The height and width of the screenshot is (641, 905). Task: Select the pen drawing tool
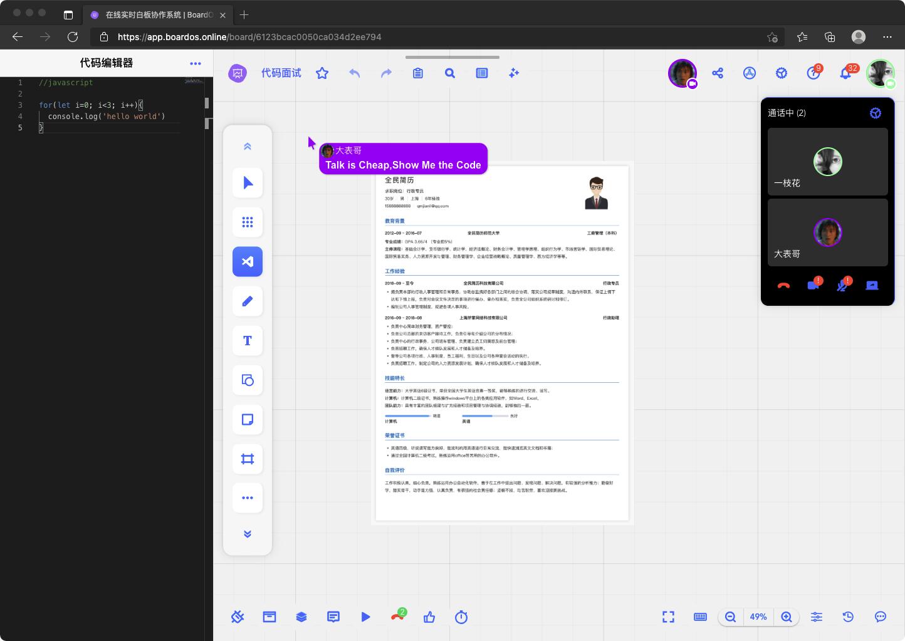pyautogui.click(x=248, y=301)
